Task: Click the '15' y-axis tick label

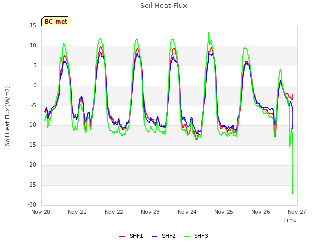Action: pyautogui.click(x=33, y=26)
